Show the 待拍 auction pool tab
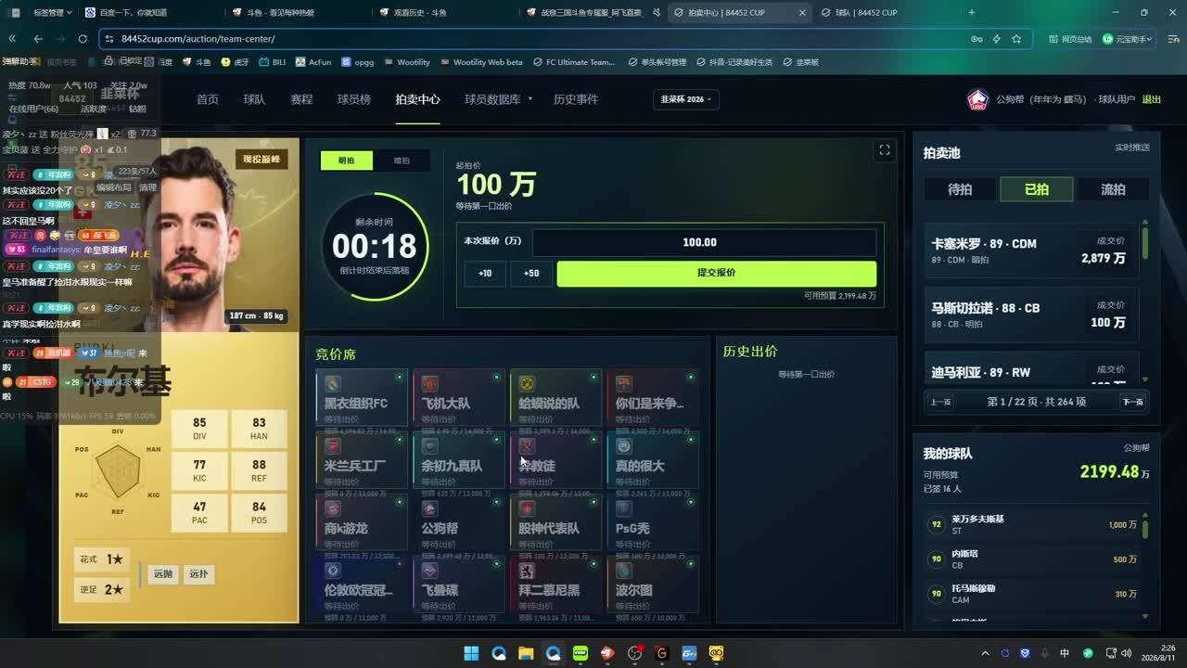Image resolution: width=1187 pixels, height=668 pixels. point(960,189)
